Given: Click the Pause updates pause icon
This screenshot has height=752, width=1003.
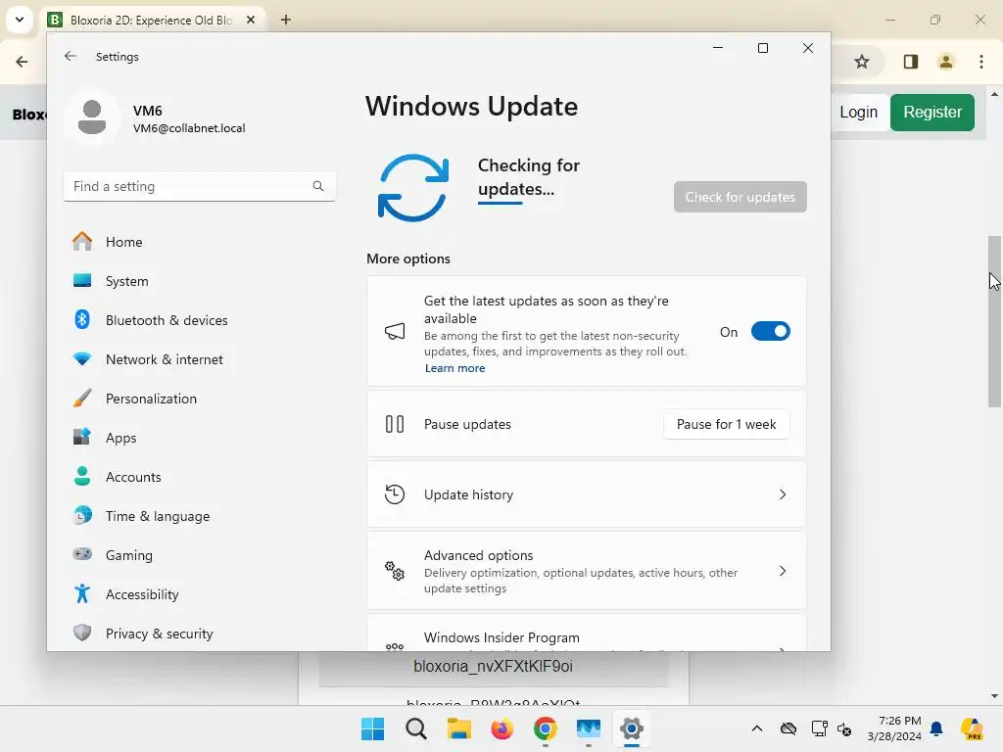Looking at the screenshot, I should pos(395,424).
